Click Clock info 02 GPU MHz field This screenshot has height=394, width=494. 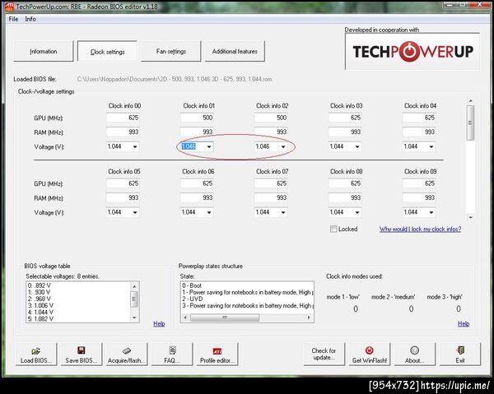(271, 118)
